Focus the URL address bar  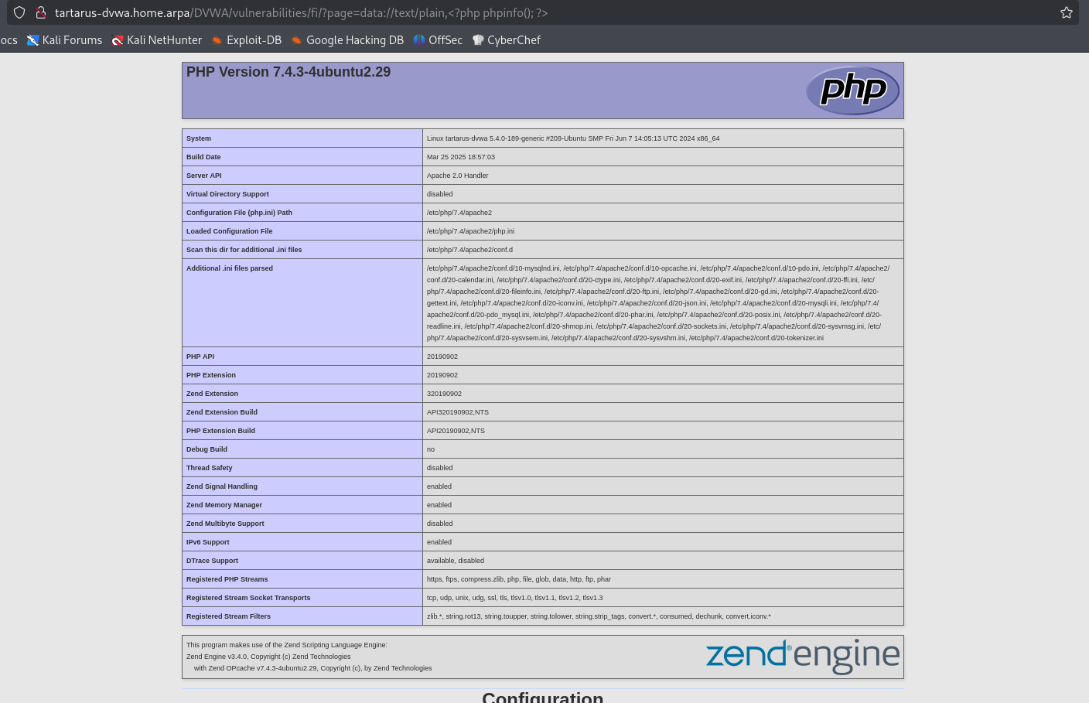coord(541,12)
